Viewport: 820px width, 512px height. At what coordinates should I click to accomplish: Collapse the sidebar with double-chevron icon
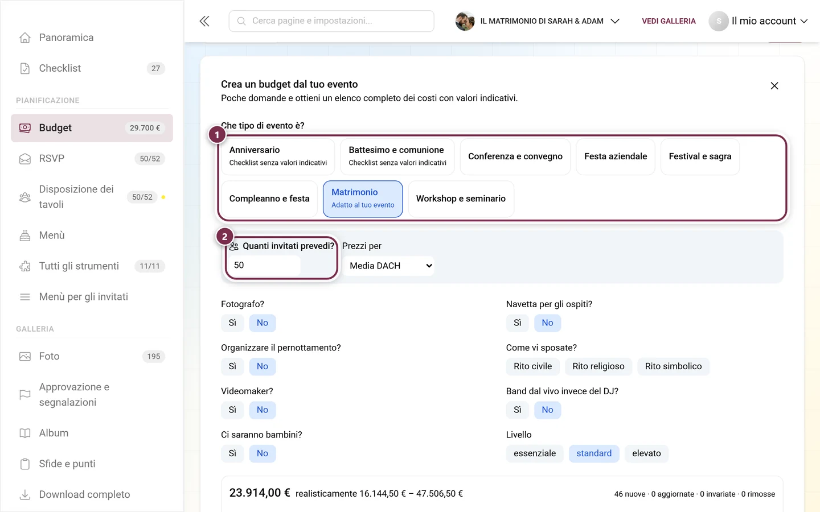pos(204,21)
